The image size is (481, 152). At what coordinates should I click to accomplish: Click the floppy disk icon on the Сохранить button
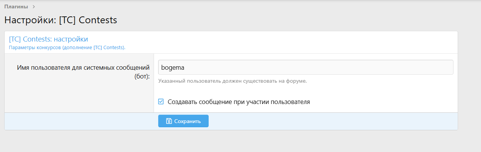pyautogui.click(x=169, y=121)
